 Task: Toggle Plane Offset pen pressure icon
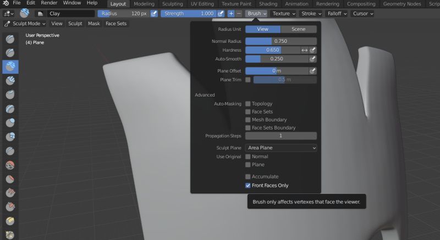point(312,71)
